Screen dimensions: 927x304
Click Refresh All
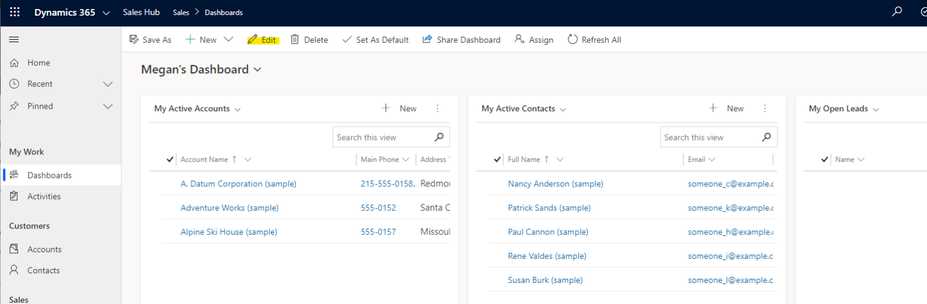pos(594,40)
